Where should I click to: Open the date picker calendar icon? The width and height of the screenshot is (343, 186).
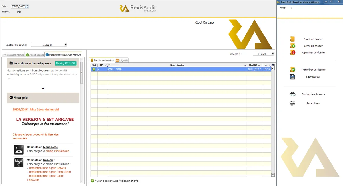[x=27, y=6]
